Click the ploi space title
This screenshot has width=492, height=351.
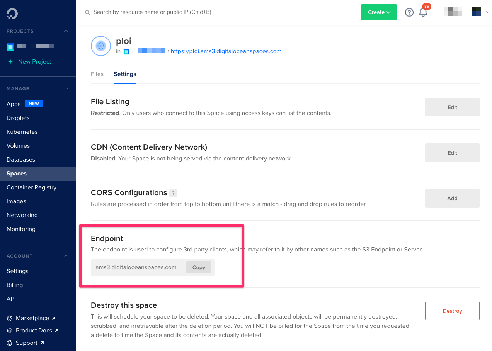coord(124,41)
